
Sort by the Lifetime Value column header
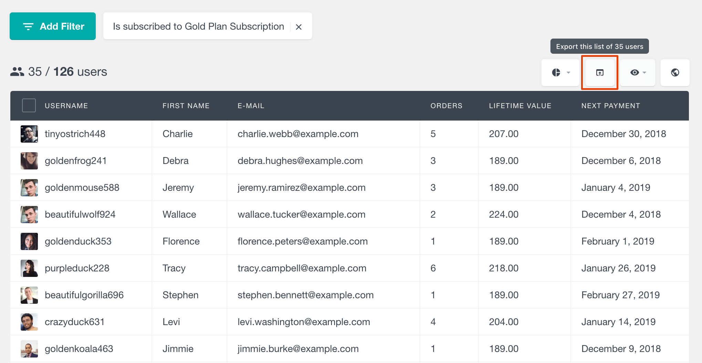[x=520, y=106]
